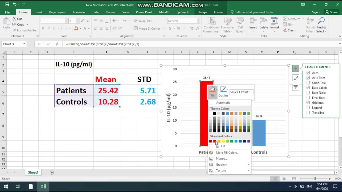Pick the purple standard color swatch
342x192 pixels.
pos(249,141)
